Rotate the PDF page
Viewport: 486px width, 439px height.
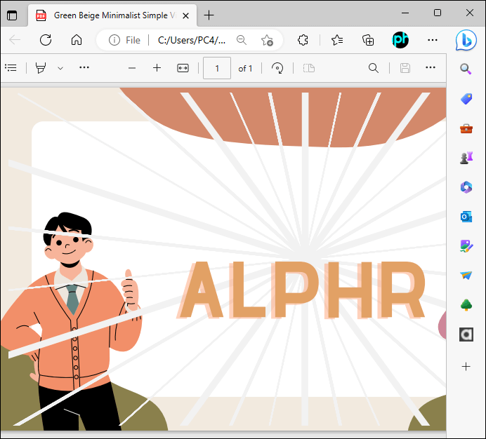tap(277, 68)
